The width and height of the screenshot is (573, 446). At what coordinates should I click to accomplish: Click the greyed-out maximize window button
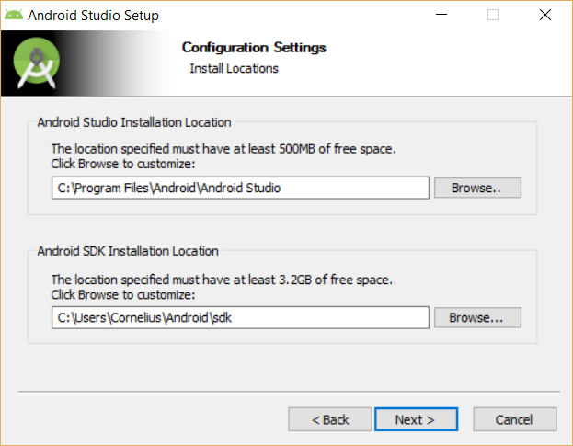point(493,15)
